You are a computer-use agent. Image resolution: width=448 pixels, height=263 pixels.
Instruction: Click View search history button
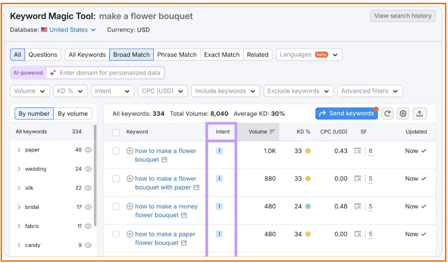pos(403,16)
